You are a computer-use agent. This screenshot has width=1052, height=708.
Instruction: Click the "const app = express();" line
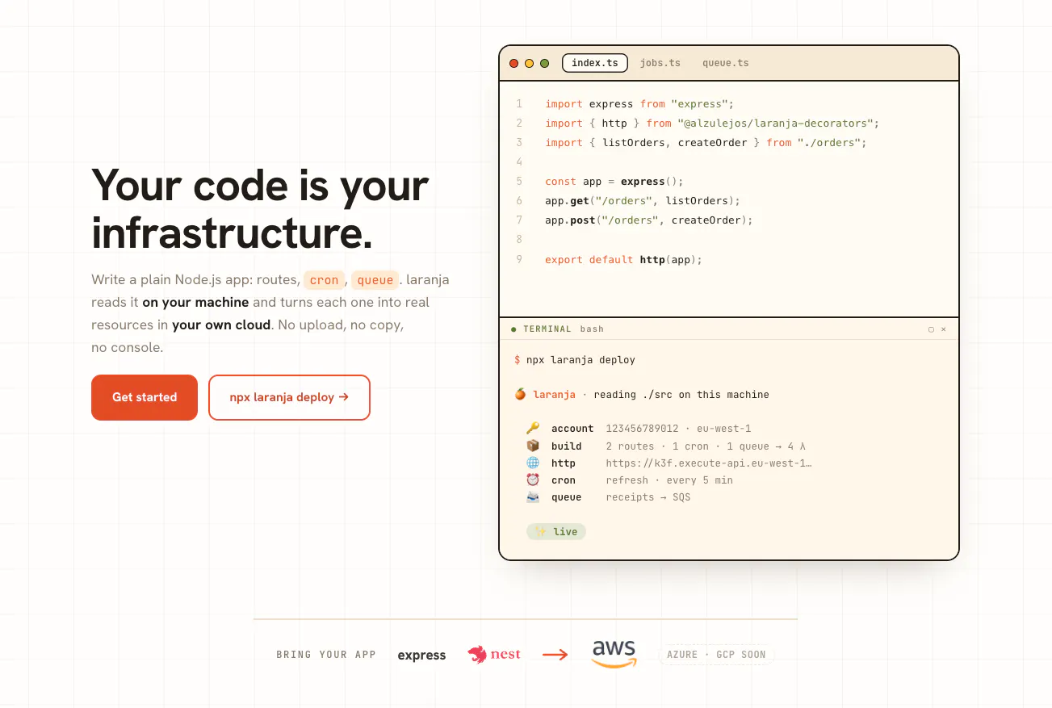click(x=614, y=182)
